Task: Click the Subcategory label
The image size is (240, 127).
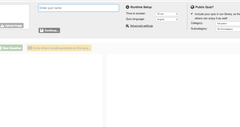Action: (x=199, y=29)
